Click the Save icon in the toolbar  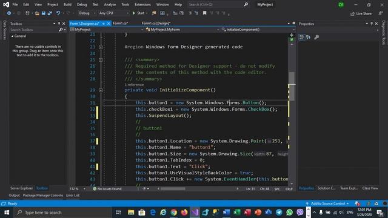pos(44,13)
